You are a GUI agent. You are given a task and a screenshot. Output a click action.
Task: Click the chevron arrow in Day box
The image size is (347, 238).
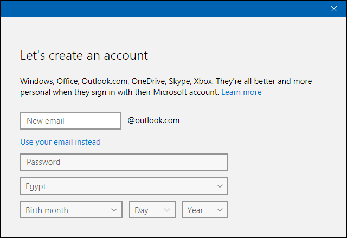[x=167, y=210]
